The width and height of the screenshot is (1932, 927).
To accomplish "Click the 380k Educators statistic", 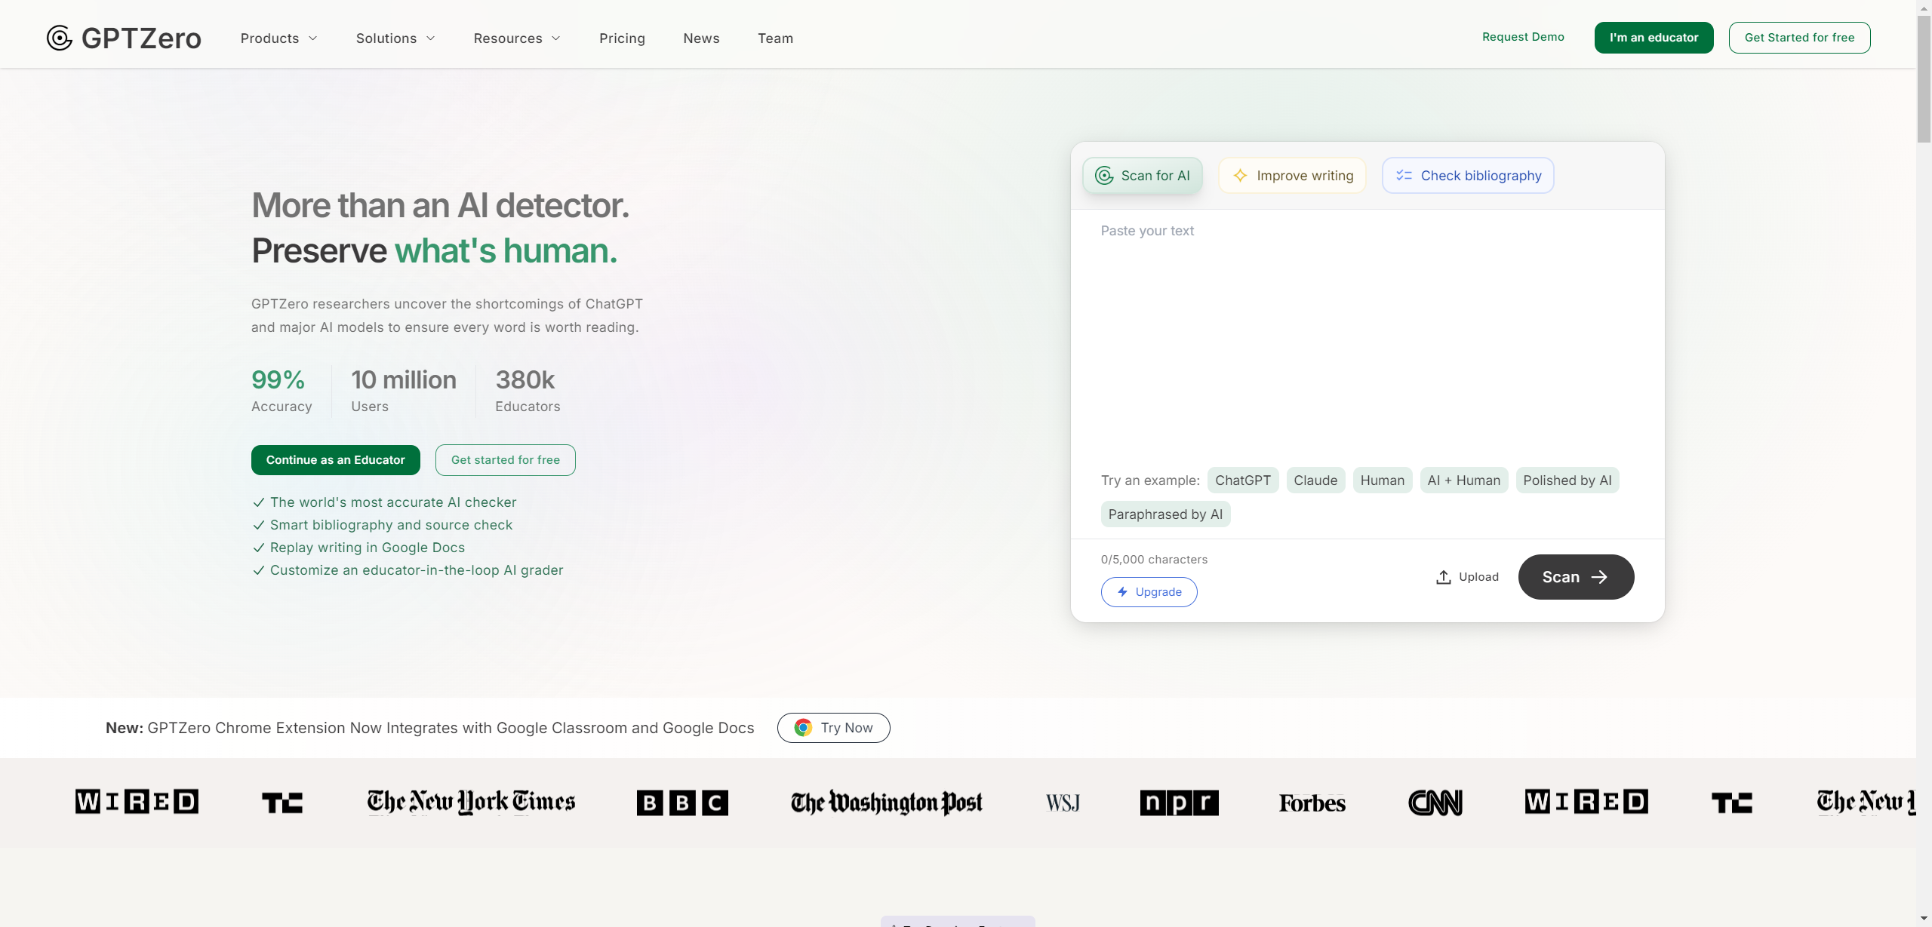I will 528,391.
